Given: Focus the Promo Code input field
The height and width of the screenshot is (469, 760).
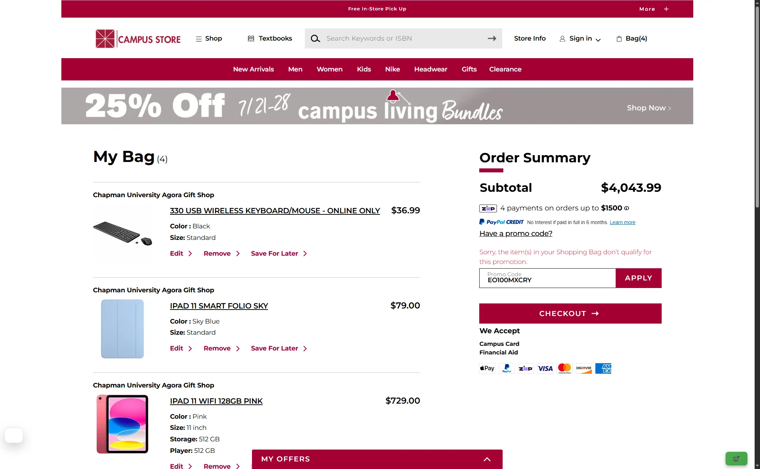Looking at the screenshot, I should (x=547, y=278).
